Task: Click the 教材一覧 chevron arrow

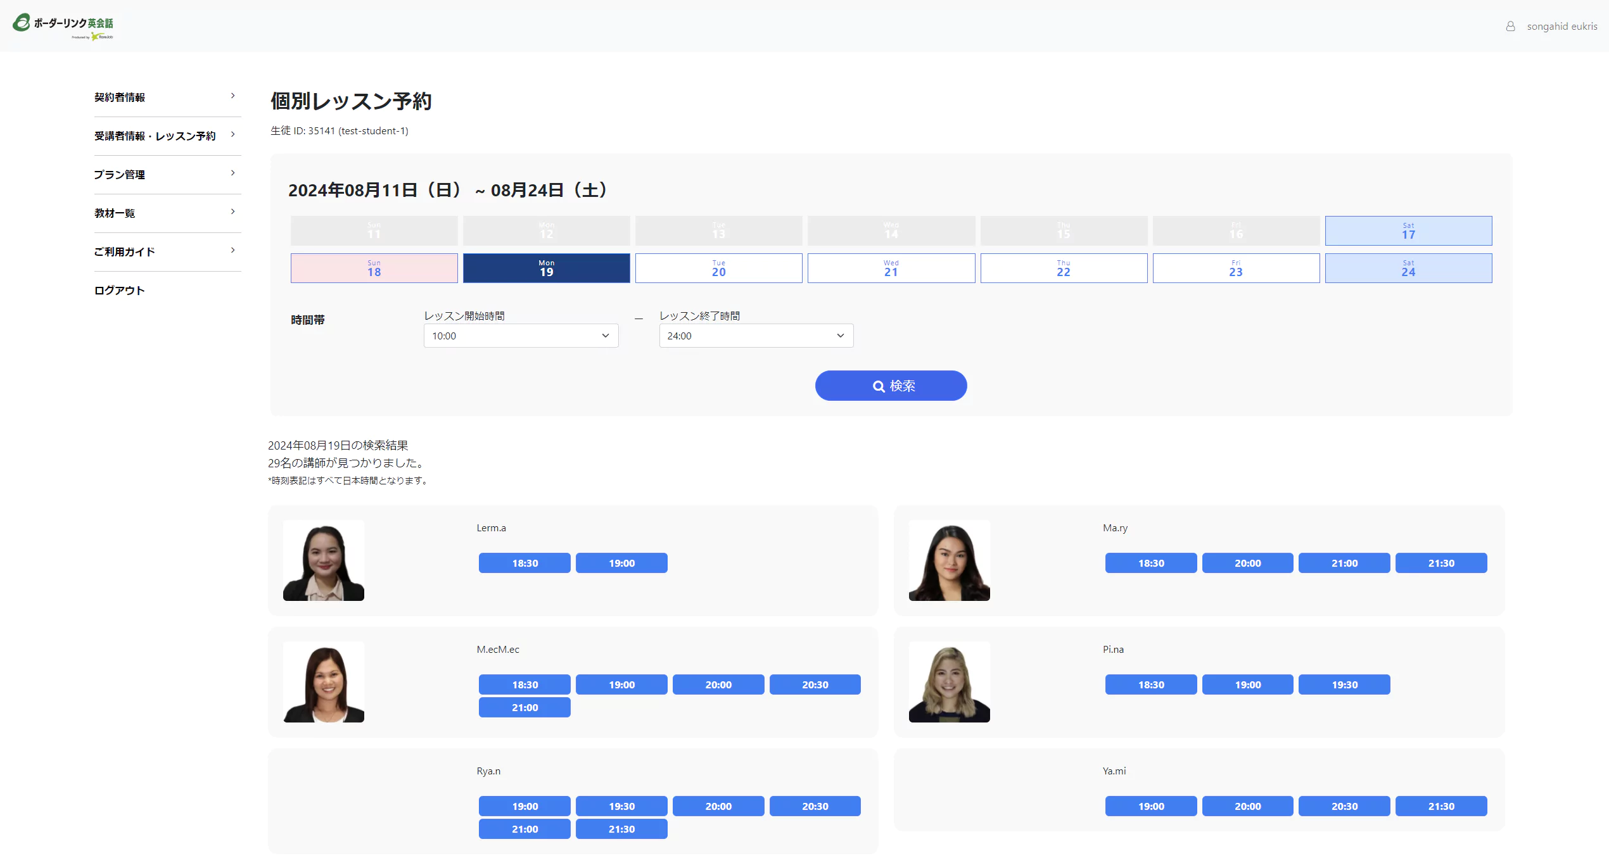Action: coord(233,212)
